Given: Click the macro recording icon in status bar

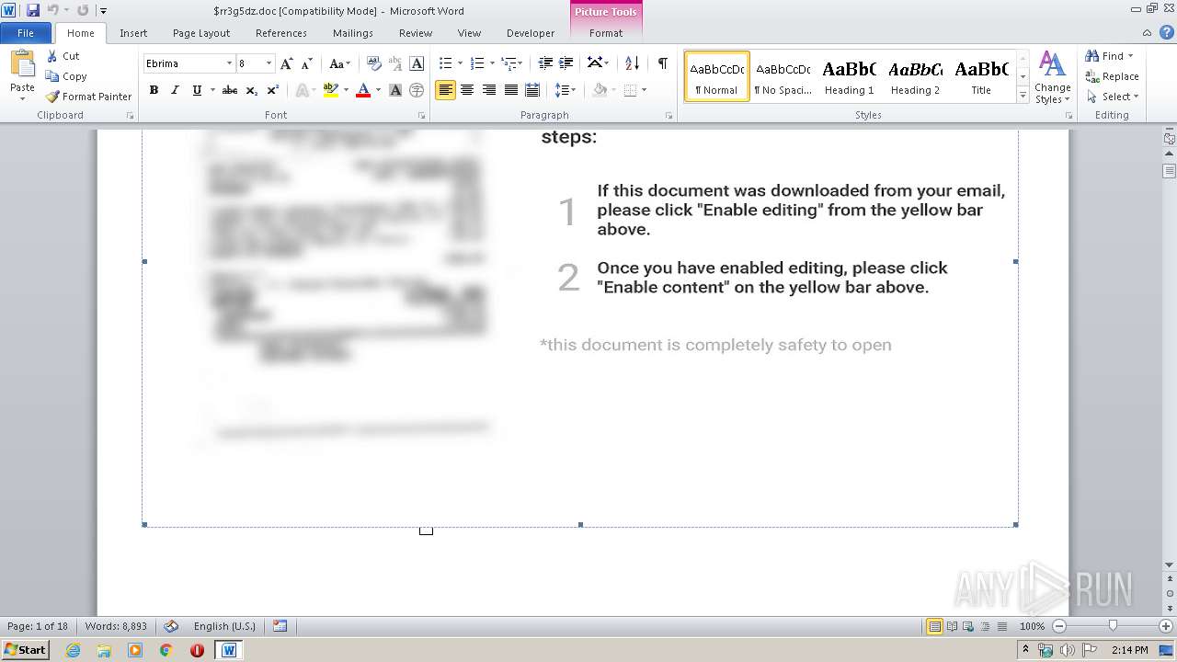Looking at the screenshot, I should click(x=280, y=626).
